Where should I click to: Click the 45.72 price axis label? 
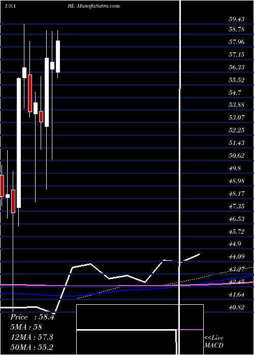click(x=237, y=232)
